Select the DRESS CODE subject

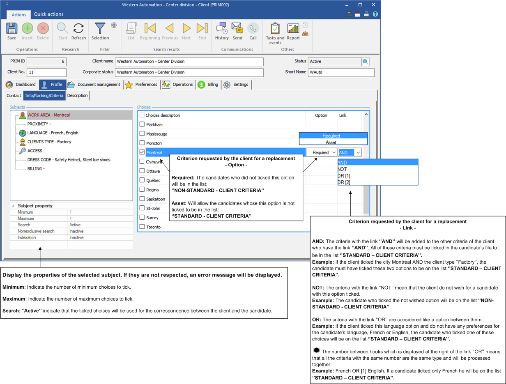tap(69, 160)
